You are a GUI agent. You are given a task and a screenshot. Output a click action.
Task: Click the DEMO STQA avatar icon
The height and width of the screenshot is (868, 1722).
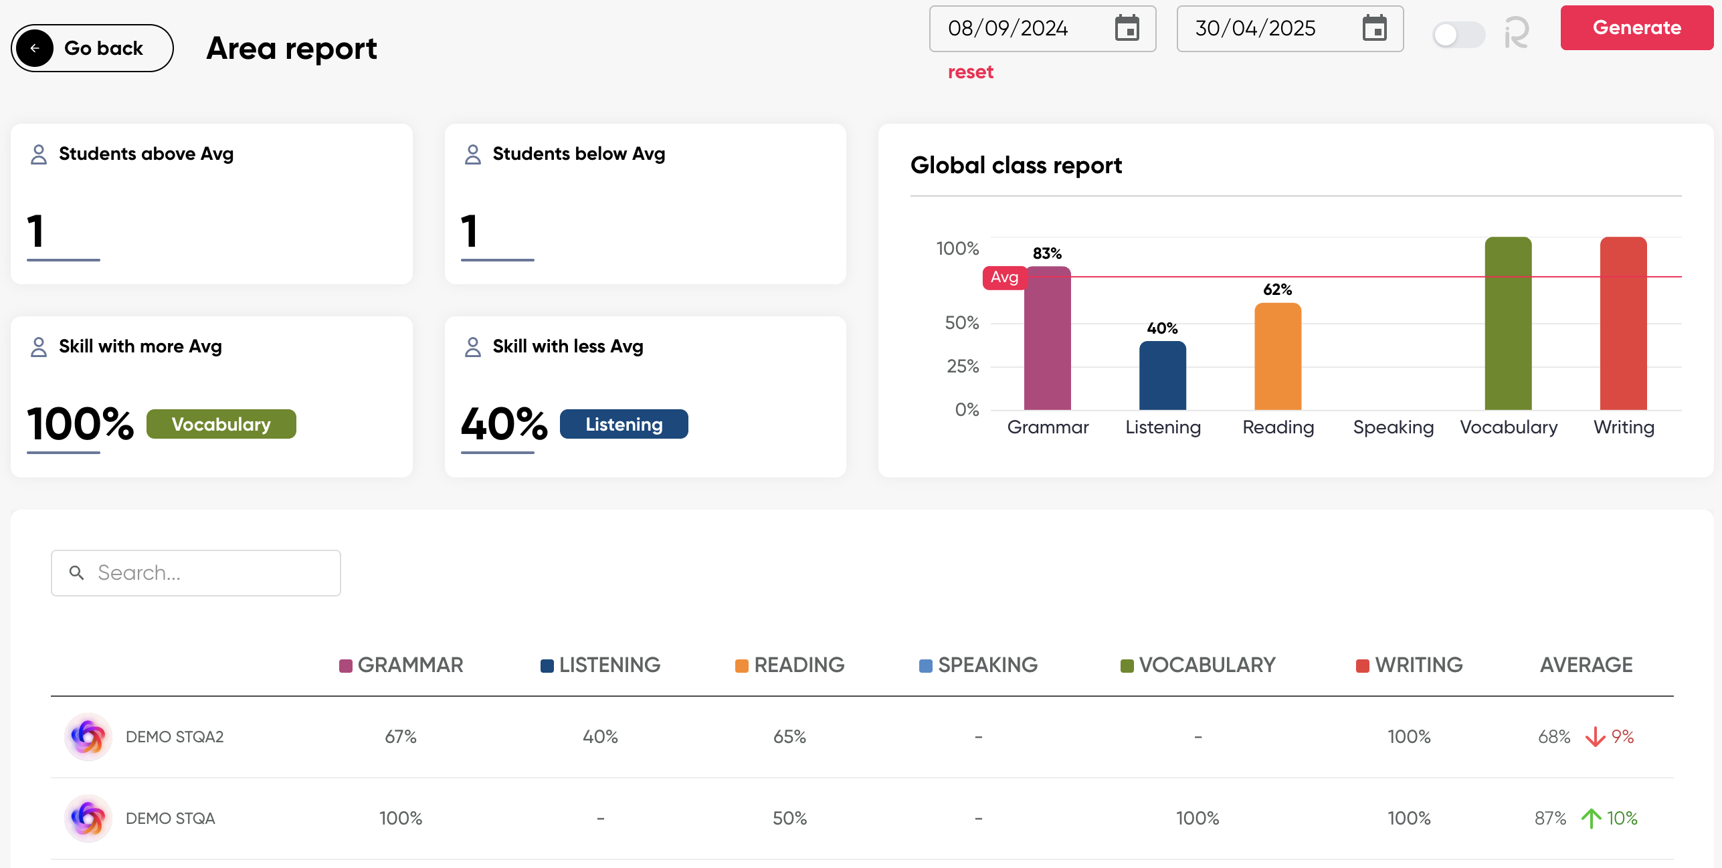pos(88,818)
